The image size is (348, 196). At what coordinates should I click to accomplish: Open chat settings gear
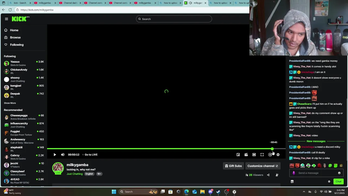click(x=329, y=182)
